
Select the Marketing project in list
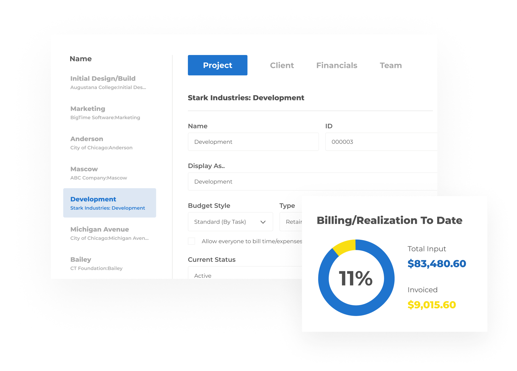coord(110,113)
